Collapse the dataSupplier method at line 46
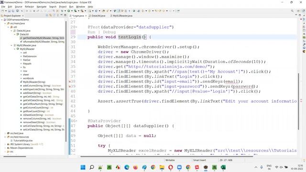Screen dimensions: 306x172 click(76, 121)
